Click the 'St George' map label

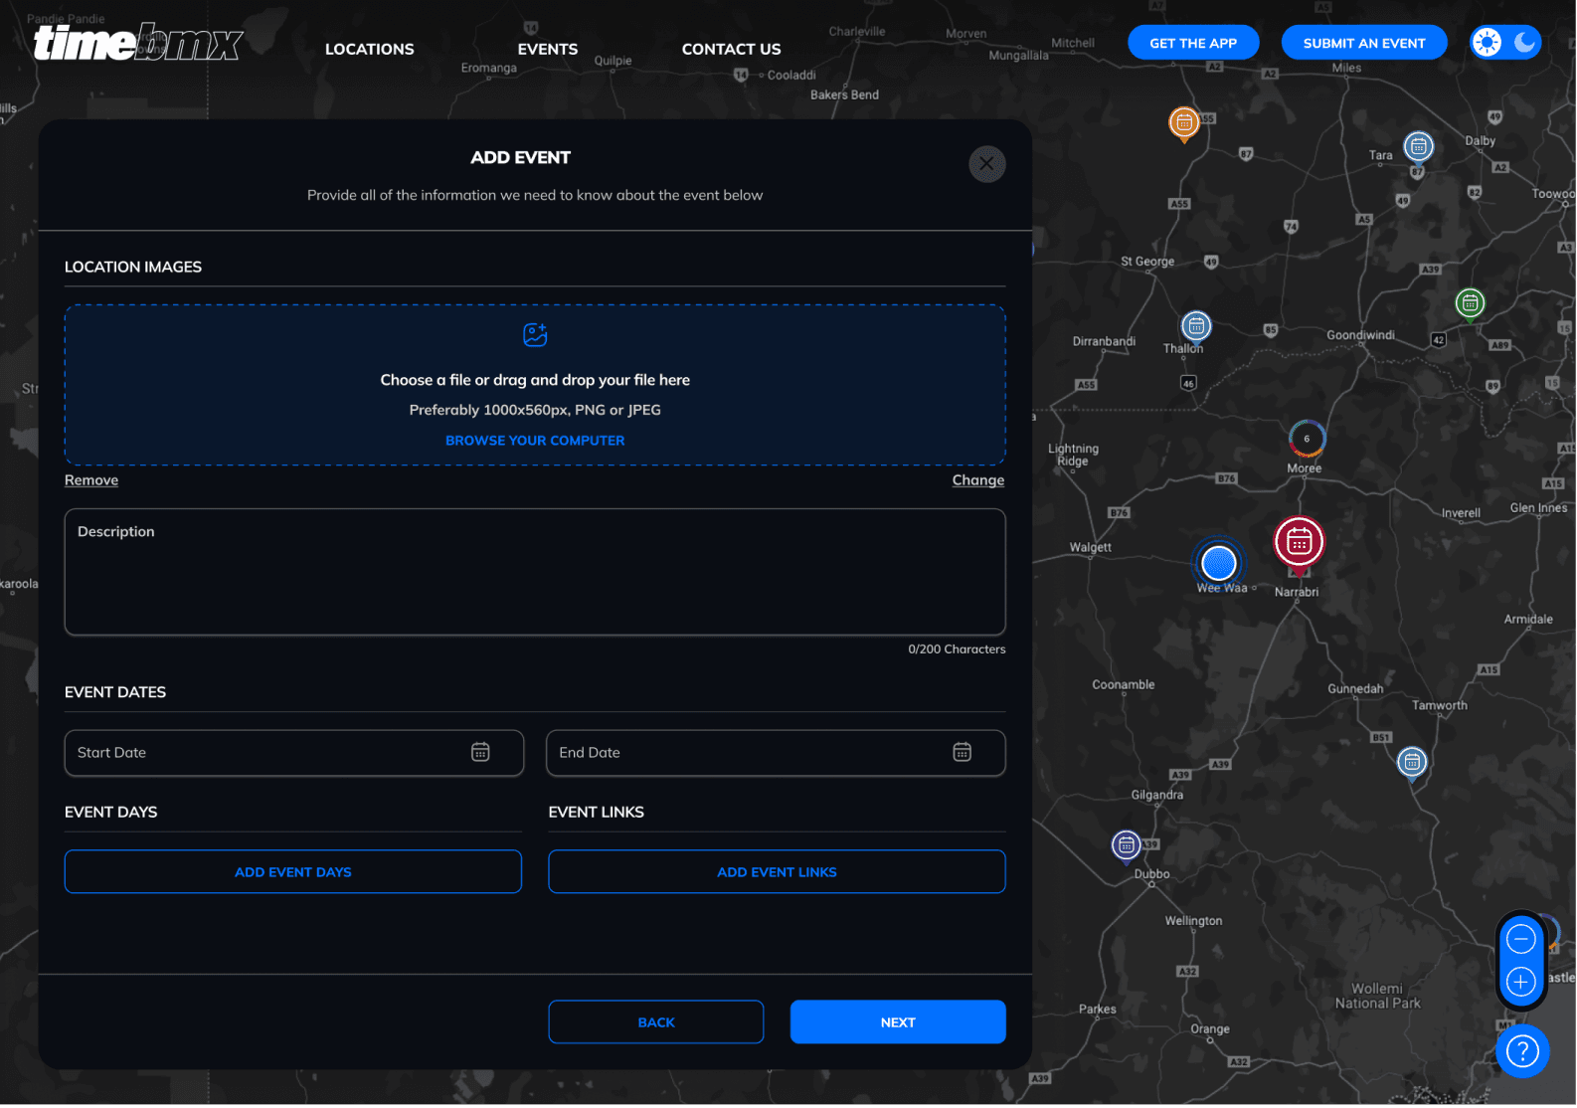[x=1147, y=262]
